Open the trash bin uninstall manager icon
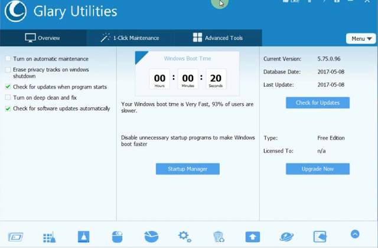Viewport: 378px width, 248px height. (219, 237)
